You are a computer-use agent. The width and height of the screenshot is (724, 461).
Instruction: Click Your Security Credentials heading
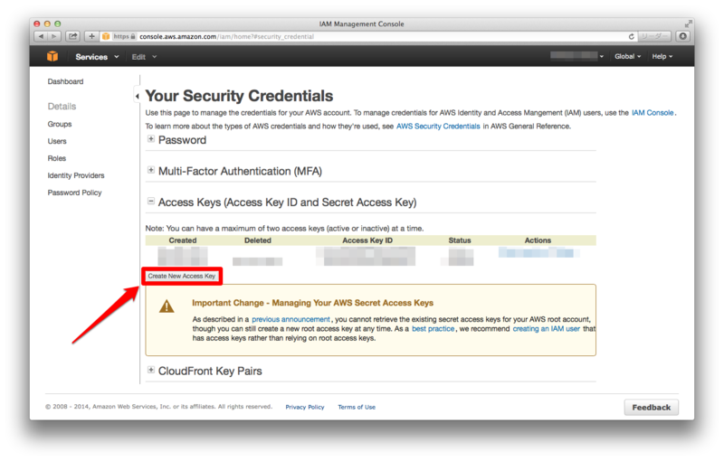[x=239, y=96]
